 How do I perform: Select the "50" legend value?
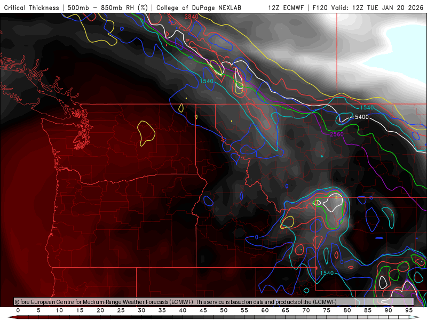tap(224, 310)
